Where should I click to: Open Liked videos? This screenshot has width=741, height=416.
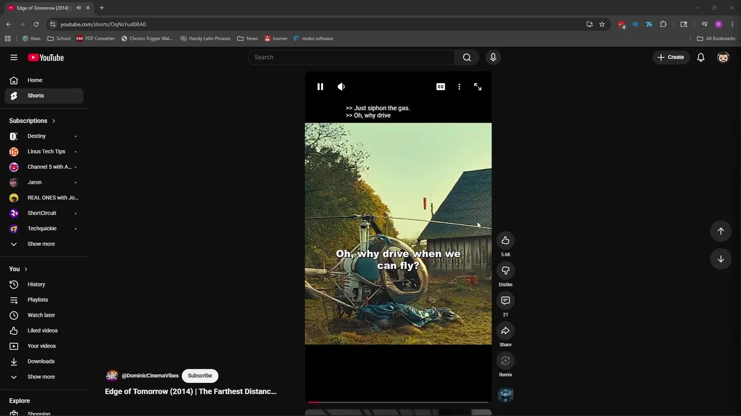click(44, 330)
